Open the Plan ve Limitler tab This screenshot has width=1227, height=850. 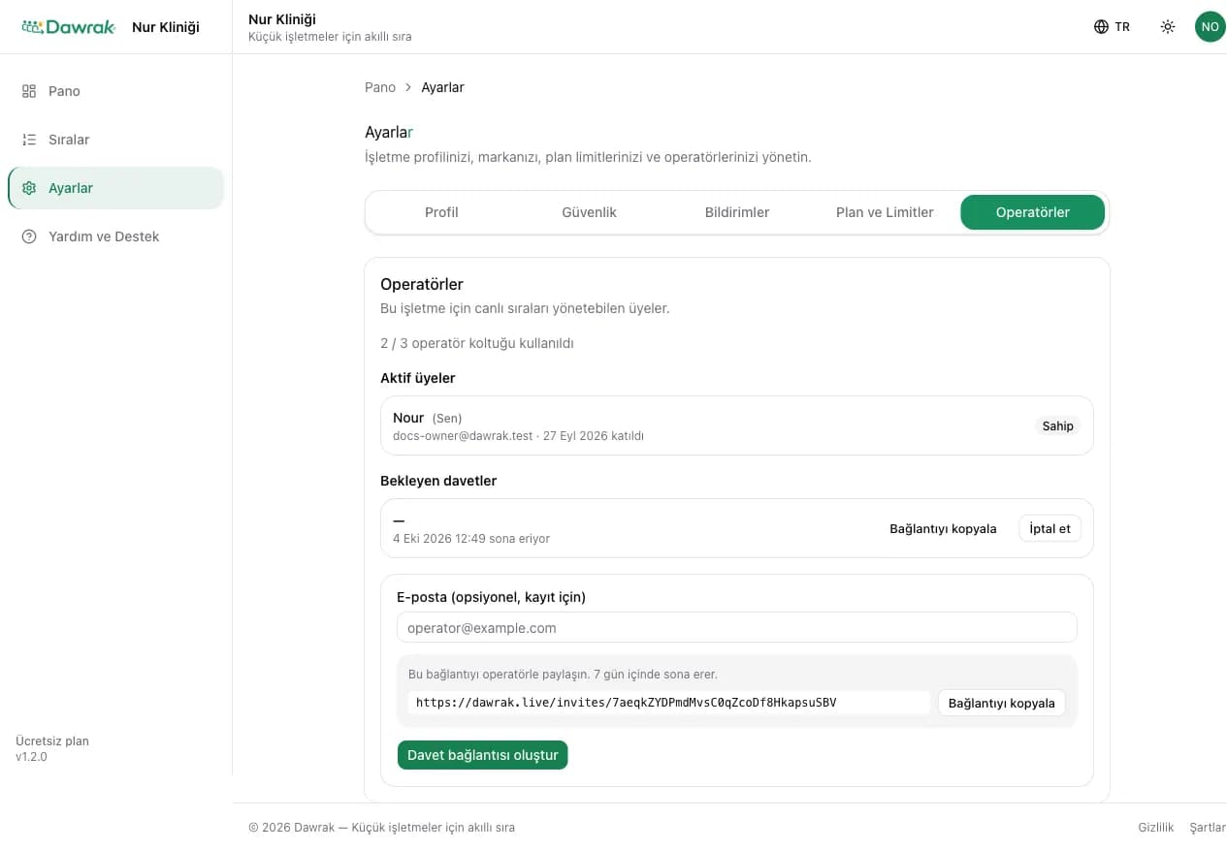(885, 212)
